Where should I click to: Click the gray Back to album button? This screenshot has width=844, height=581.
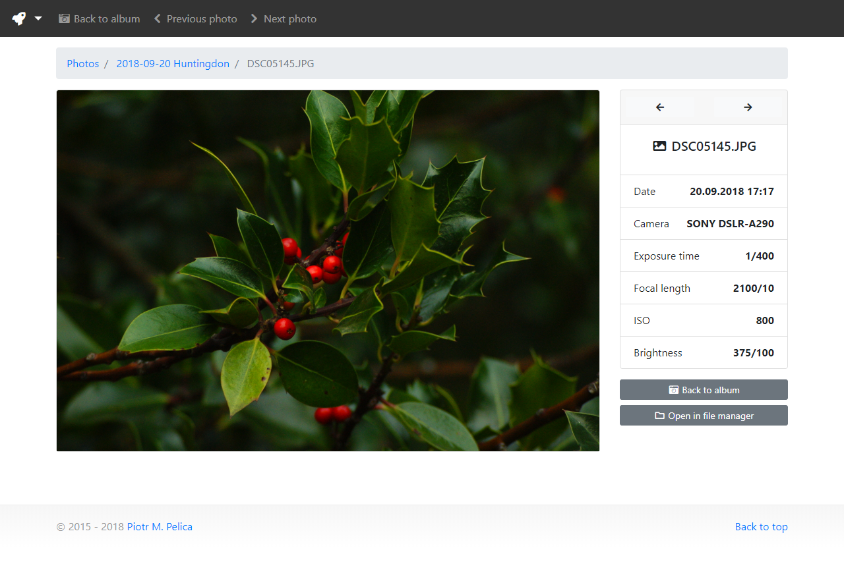click(704, 390)
